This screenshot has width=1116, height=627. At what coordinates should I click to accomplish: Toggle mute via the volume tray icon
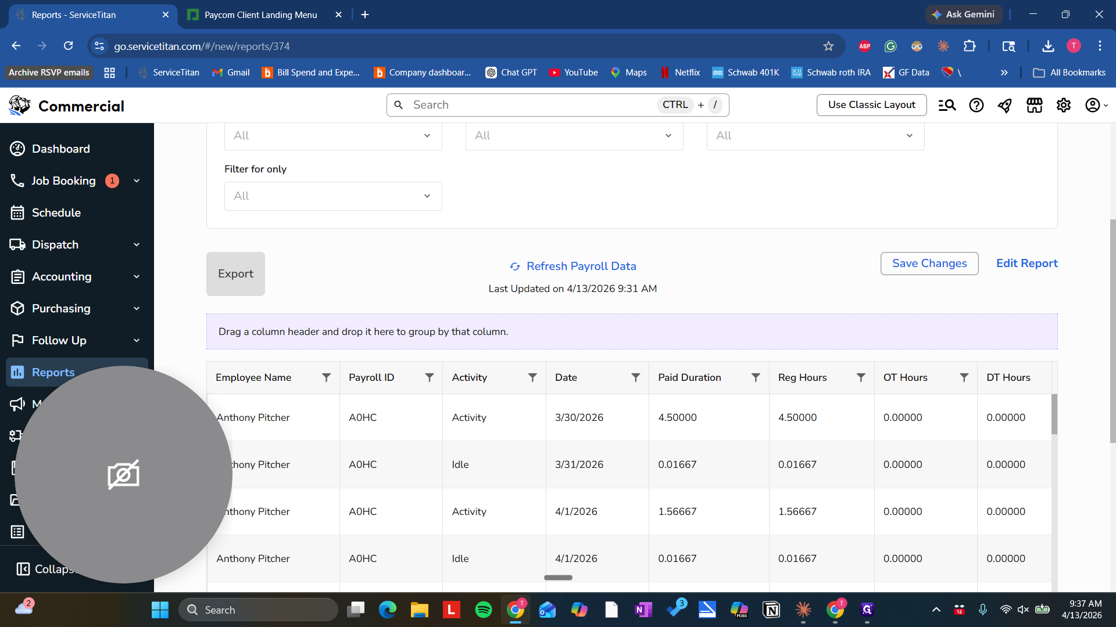pos(1023,610)
